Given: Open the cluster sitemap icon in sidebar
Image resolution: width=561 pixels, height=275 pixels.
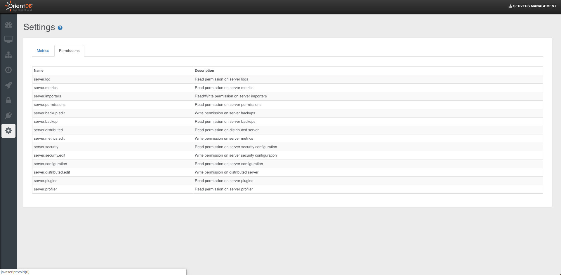Looking at the screenshot, I should [8, 55].
